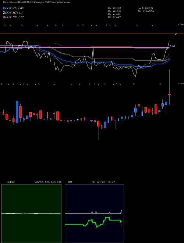The width and height of the screenshot is (184, 243).
Task: Click the magenta DOW PT legend swatch
Action: pyautogui.click(x=4, y=17)
